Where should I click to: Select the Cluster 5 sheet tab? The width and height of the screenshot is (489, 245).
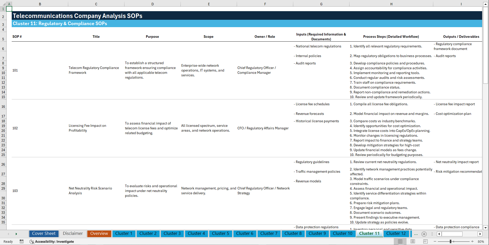click(x=220, y=234)
